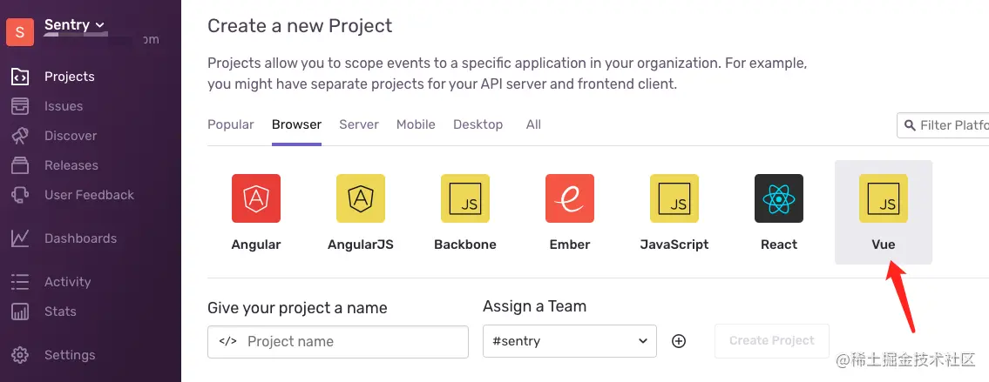This screenshot has height=382, width=989.
Task: Choose the Ember platform icon
Action: tap(570, 198)
